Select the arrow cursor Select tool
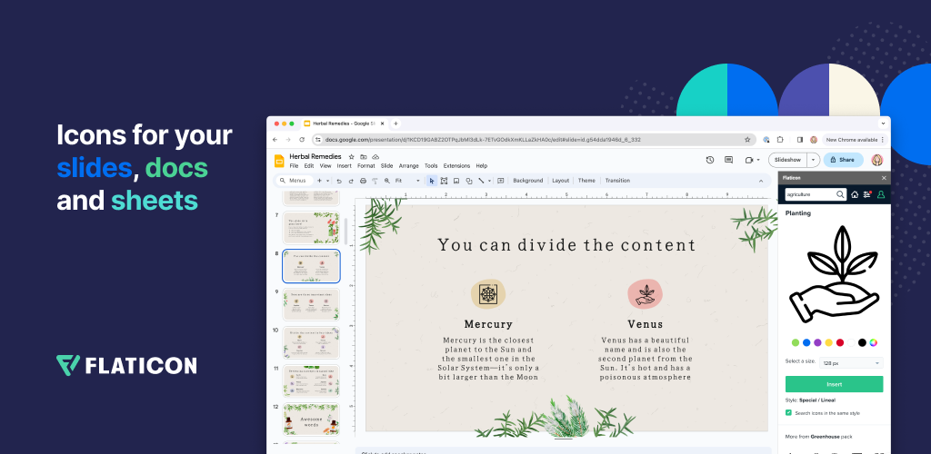Screen dimensions: 931x454 click(432, 181)
